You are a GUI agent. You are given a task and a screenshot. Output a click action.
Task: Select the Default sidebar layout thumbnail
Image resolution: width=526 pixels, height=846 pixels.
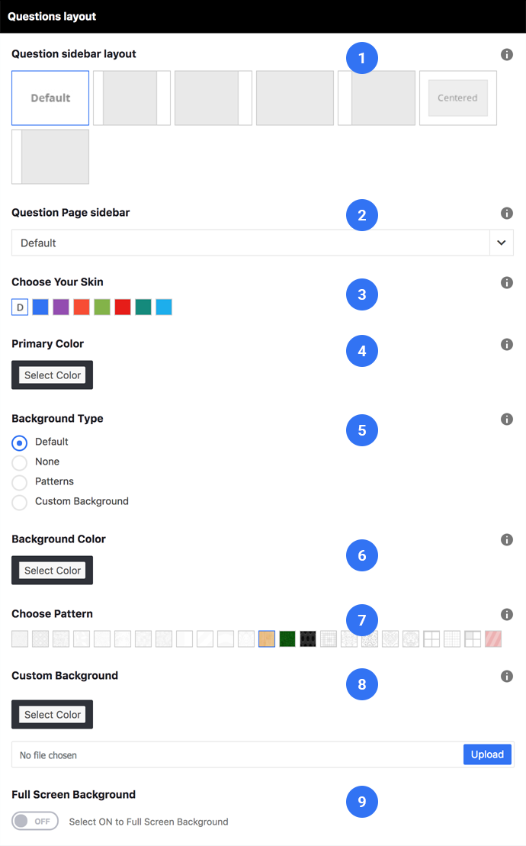[50, 98]
